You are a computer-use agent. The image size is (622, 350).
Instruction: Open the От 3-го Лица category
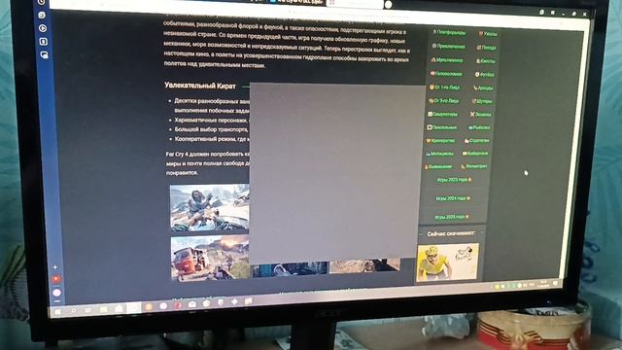443,101
